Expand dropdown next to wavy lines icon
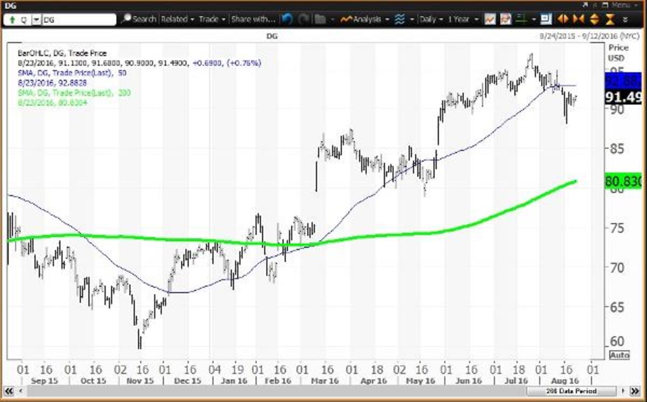Screen dimensions: 647x402 coord(412,19)
